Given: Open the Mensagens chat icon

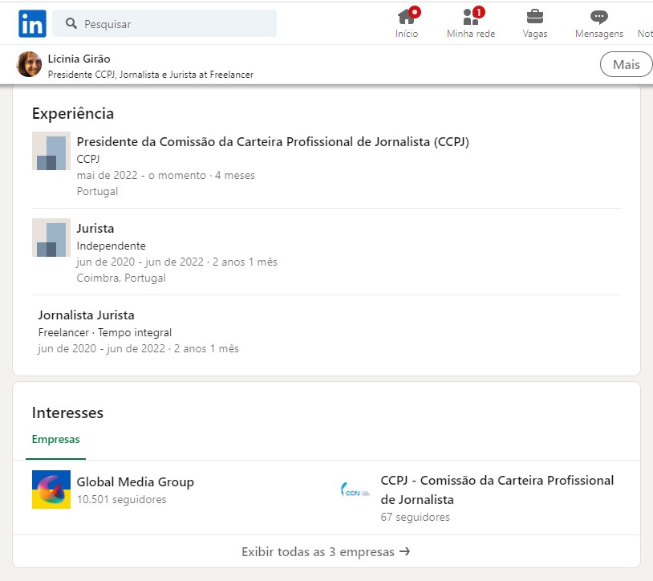Looking at the screenshot, I should 598,17.
